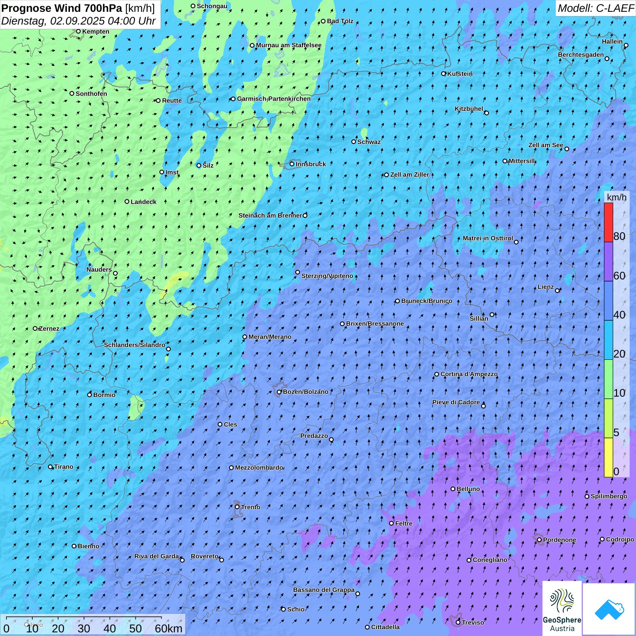
Task: Click the 'Schlanders/Silandro' label
Action: [134, 345]
